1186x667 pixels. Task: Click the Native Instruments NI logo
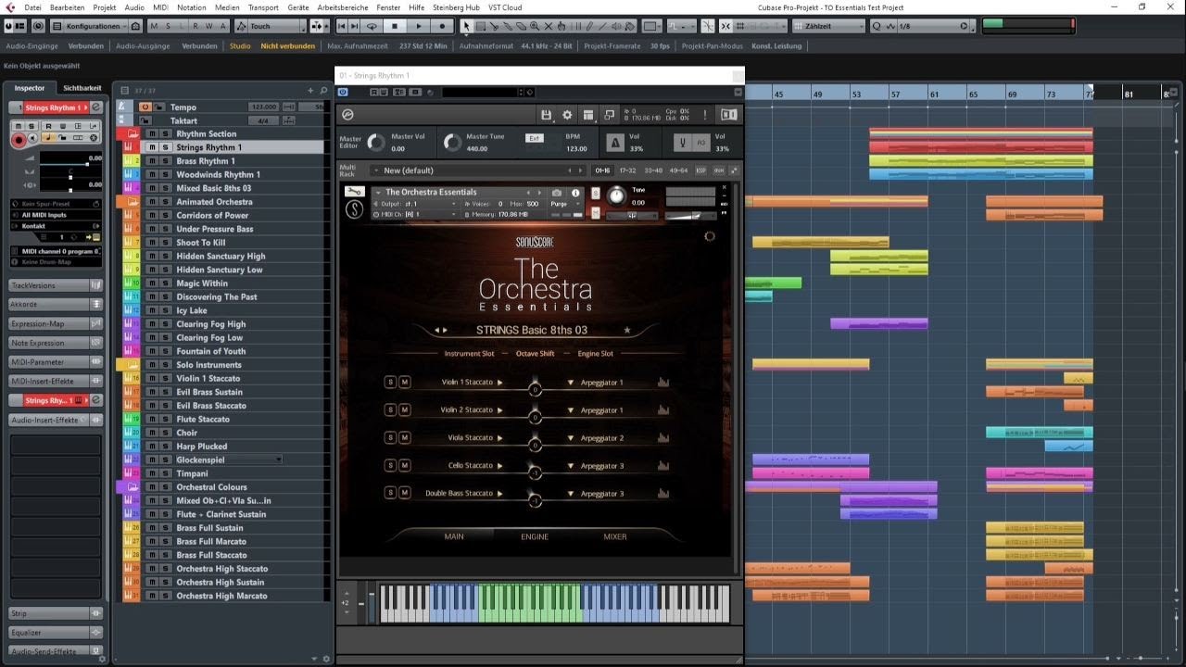pyautogui.click(x=729, y=115)
